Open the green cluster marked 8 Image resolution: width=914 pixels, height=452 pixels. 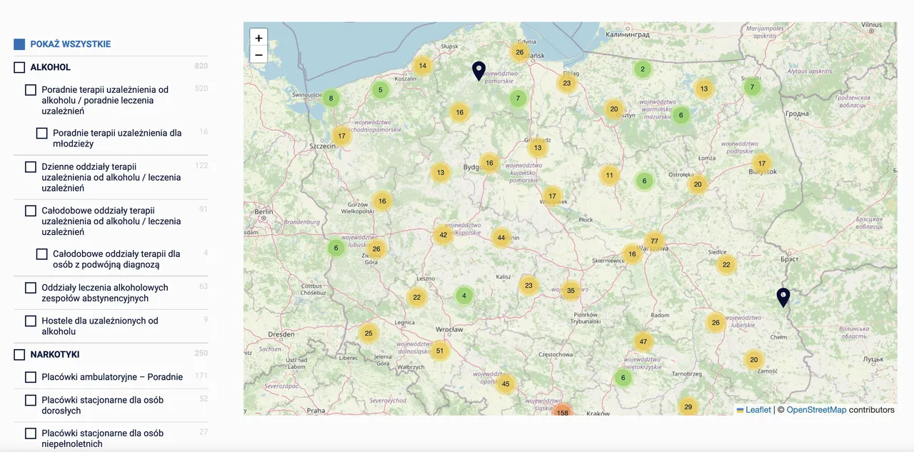331,99
